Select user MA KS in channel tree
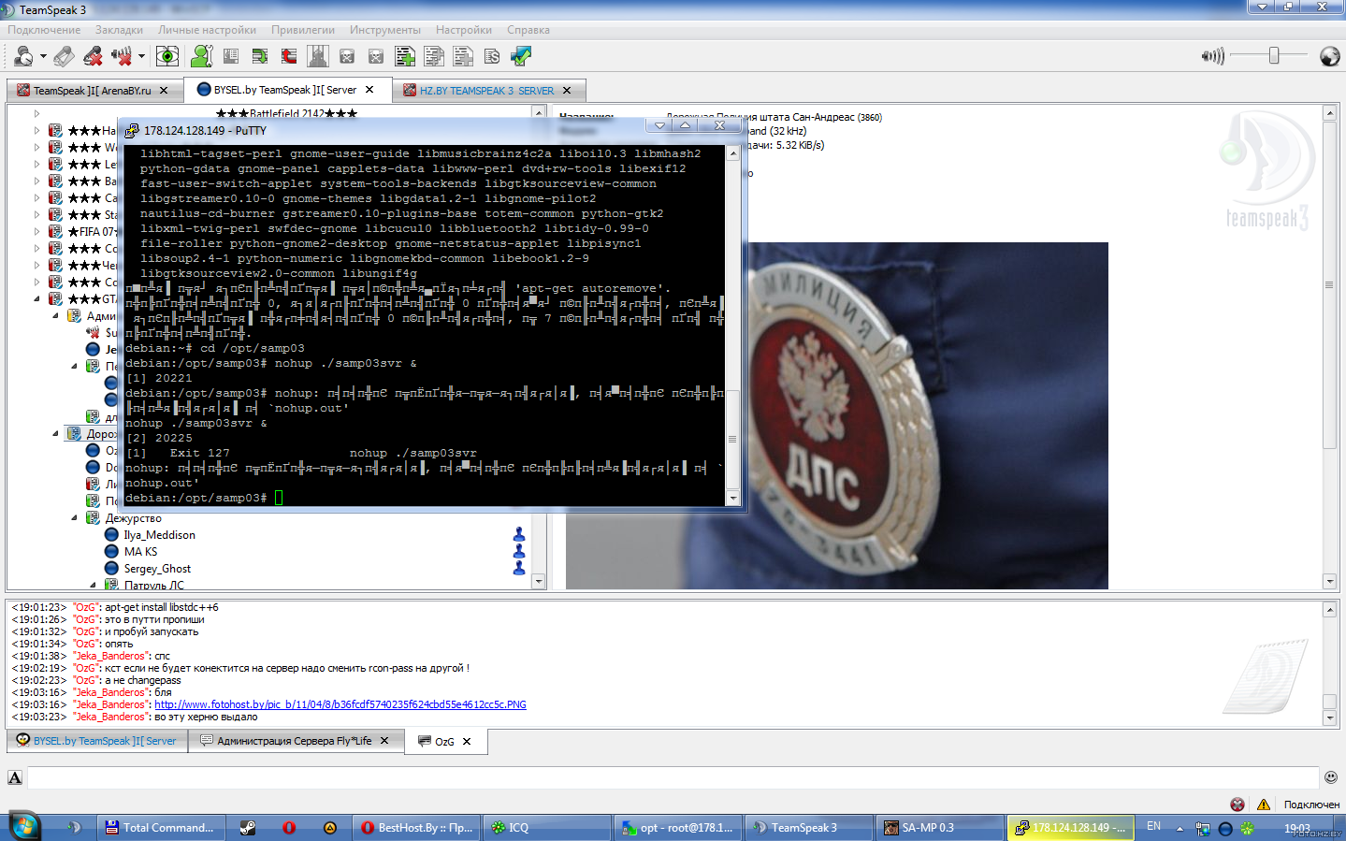Viewport: 1346px width, 841px height. [140, 552]
